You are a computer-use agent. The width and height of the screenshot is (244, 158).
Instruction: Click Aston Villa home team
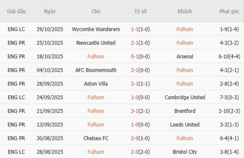[96, 84]
